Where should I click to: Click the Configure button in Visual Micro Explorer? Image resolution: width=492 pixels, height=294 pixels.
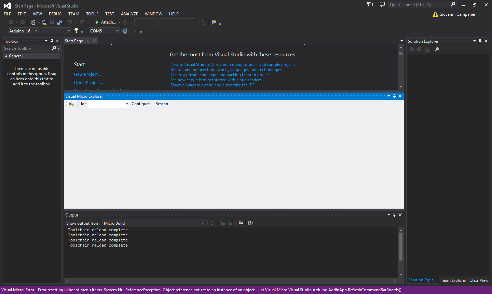coord(141,104)
